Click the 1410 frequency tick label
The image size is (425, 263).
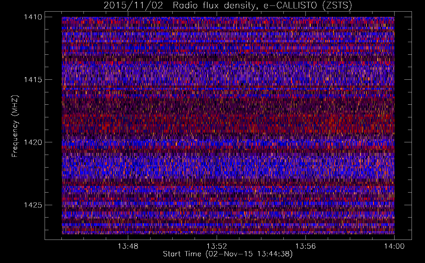[x=33, y=17]
